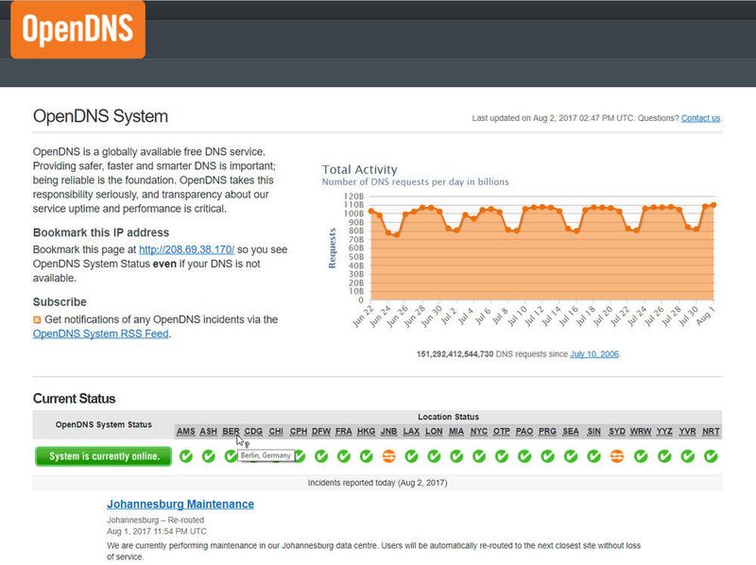The image size is (756, 565).
Task: Click the 'Incidents reported today (Aug 2, 2017)' bar
Action: point(377,483)
